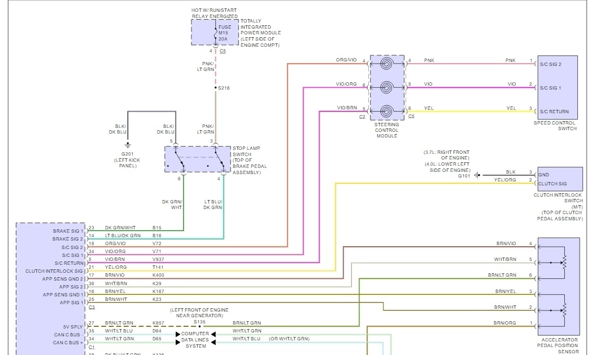Select circuit code K400

pyautogui.click(x=158, y=275)
